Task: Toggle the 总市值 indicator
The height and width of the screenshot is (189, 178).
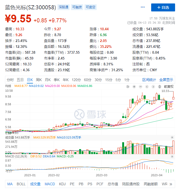Action: 113,184
